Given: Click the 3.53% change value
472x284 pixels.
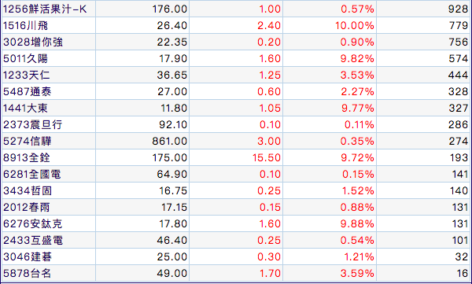Looking at the screenshot, I should pyautogui.click(x=357, y=75).
